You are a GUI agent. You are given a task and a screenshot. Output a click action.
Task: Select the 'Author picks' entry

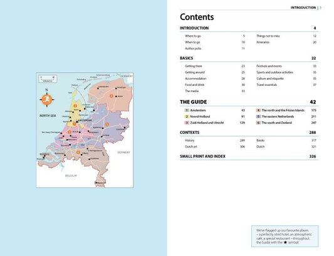pyautogui.click(x=193, y=48)
